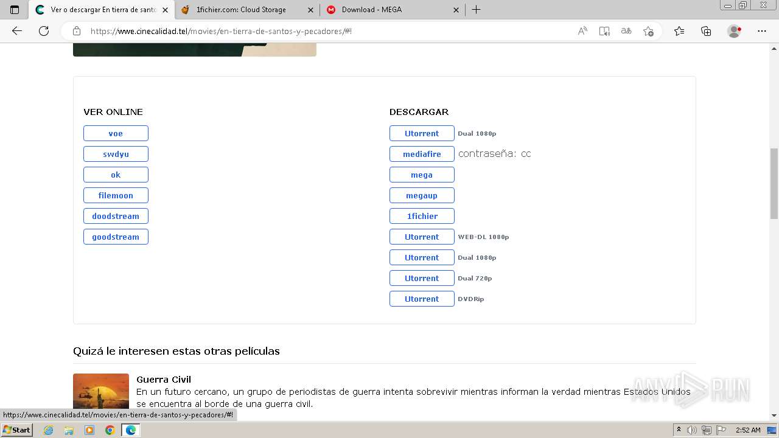Click Utorrent button for Dual 720p
The height and width of the screenshot is (438, 779).
click(x=422, y=278)
